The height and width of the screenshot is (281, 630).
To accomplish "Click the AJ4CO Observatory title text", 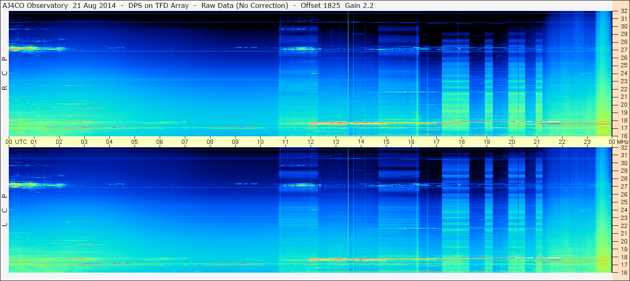I will pos(35,6).
